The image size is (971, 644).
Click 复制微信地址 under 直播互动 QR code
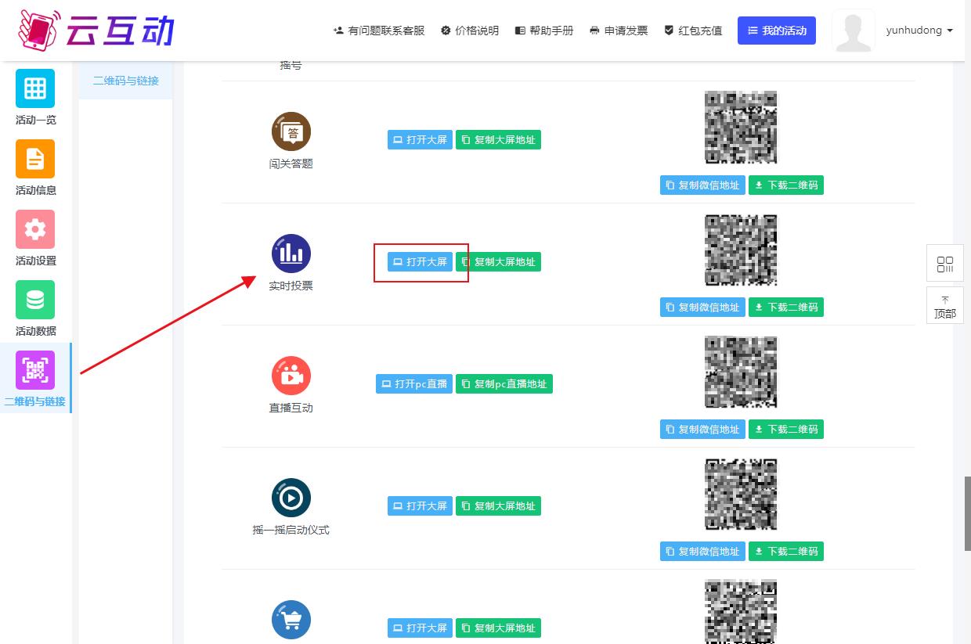click(702, 430)
